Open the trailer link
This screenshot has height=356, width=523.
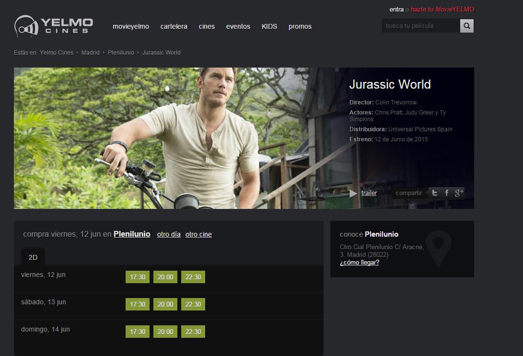369,193
